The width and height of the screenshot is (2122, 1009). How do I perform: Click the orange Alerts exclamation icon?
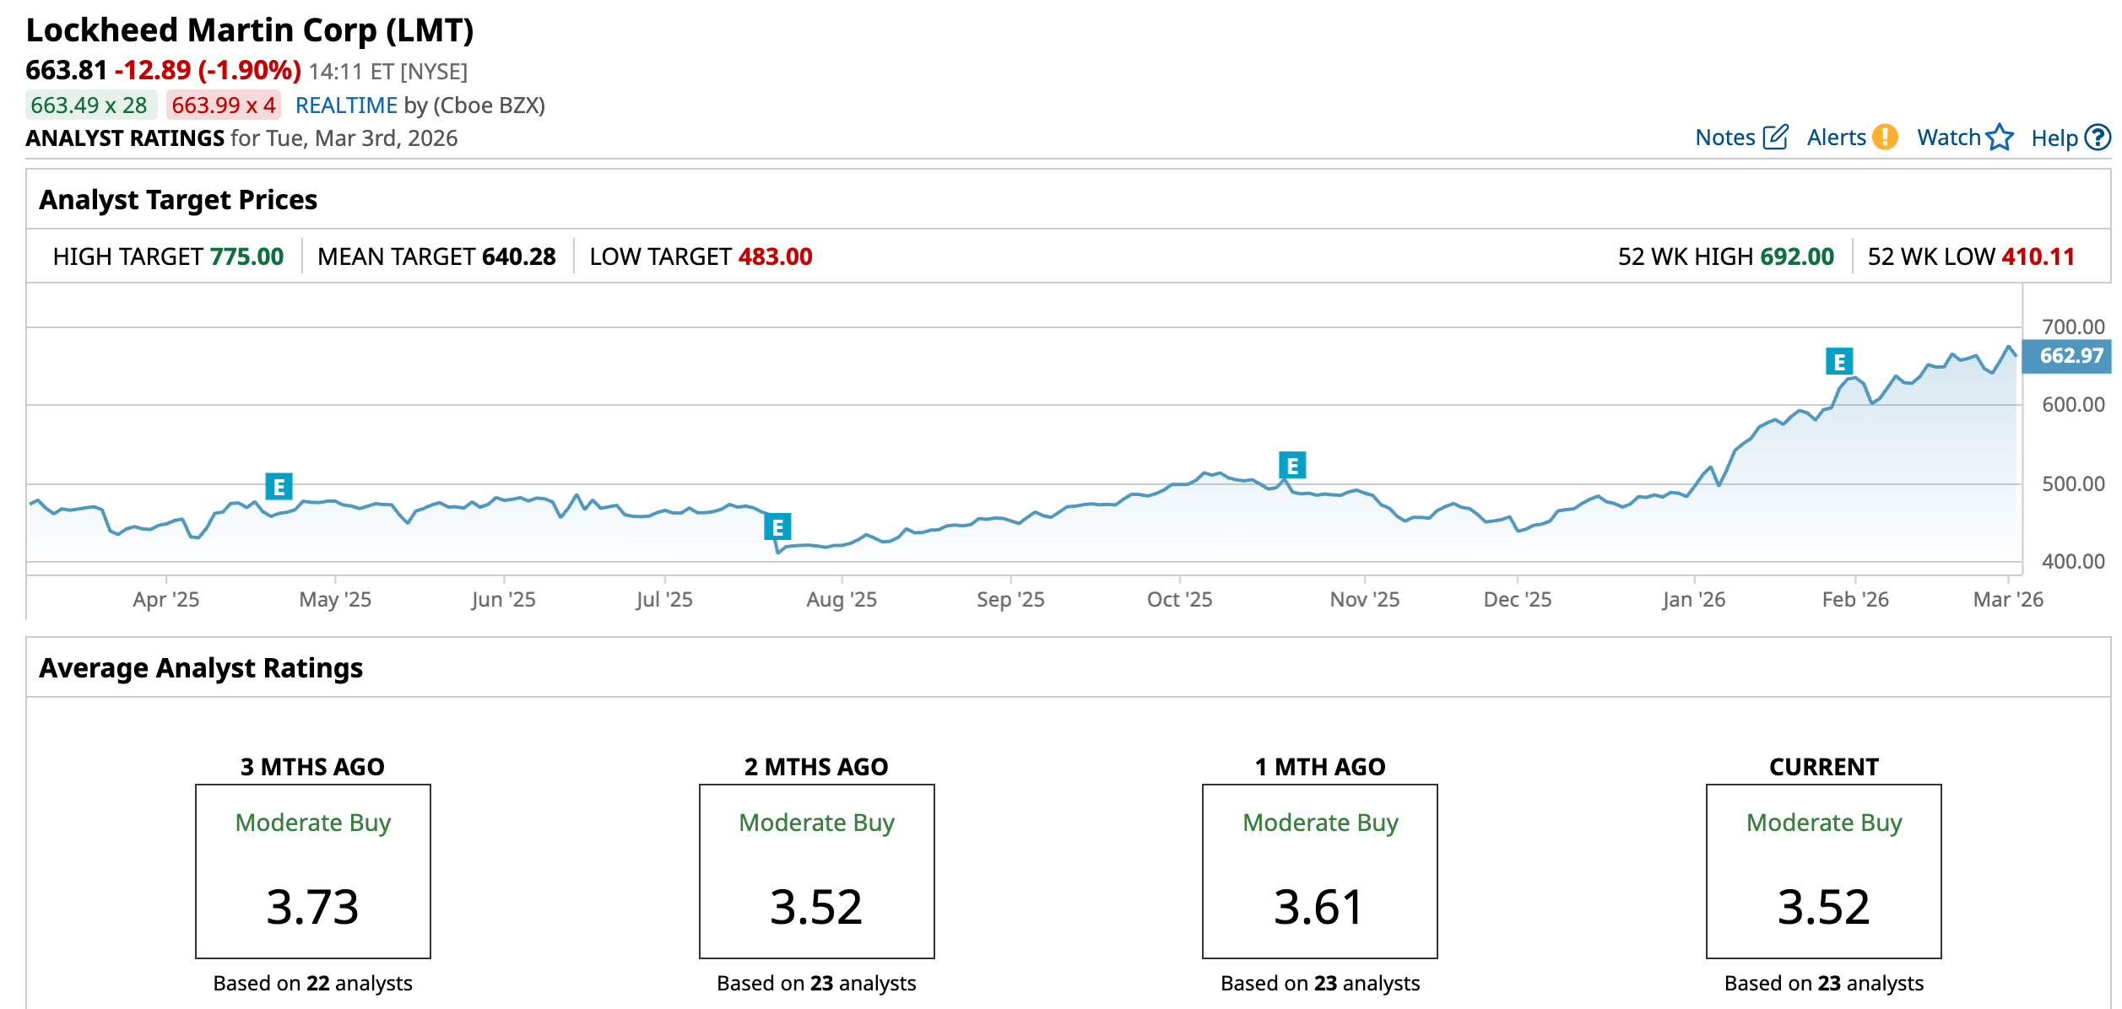pyautogui.click(x=1885, y=137)
